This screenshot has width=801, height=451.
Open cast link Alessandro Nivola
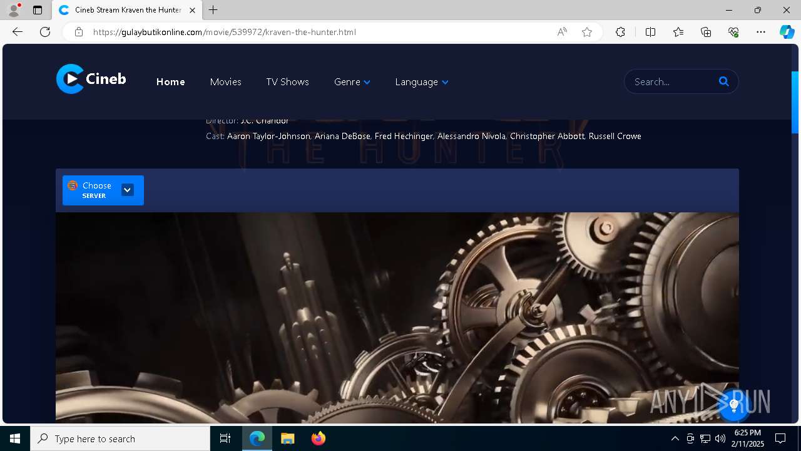pyautogui.click(x=471, y=136)
